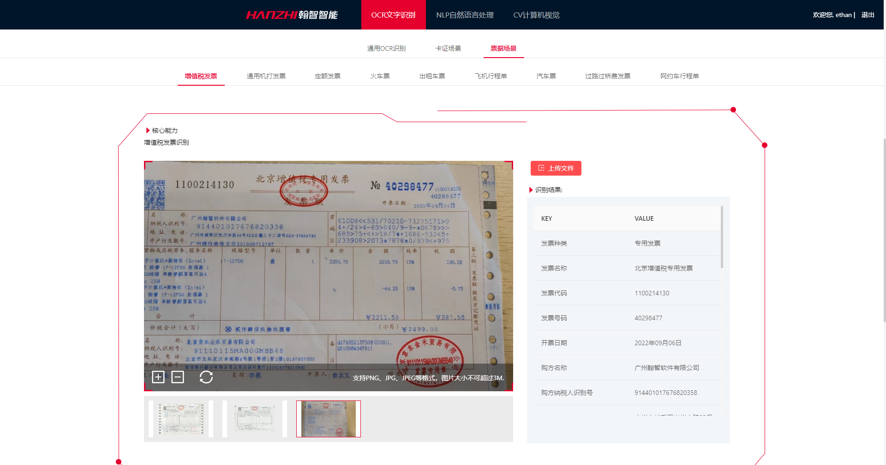The height and width of the screenshot is (465, 886).
Task: Click the 增值税发票识别 description text
Action: (x=167, y=142)
